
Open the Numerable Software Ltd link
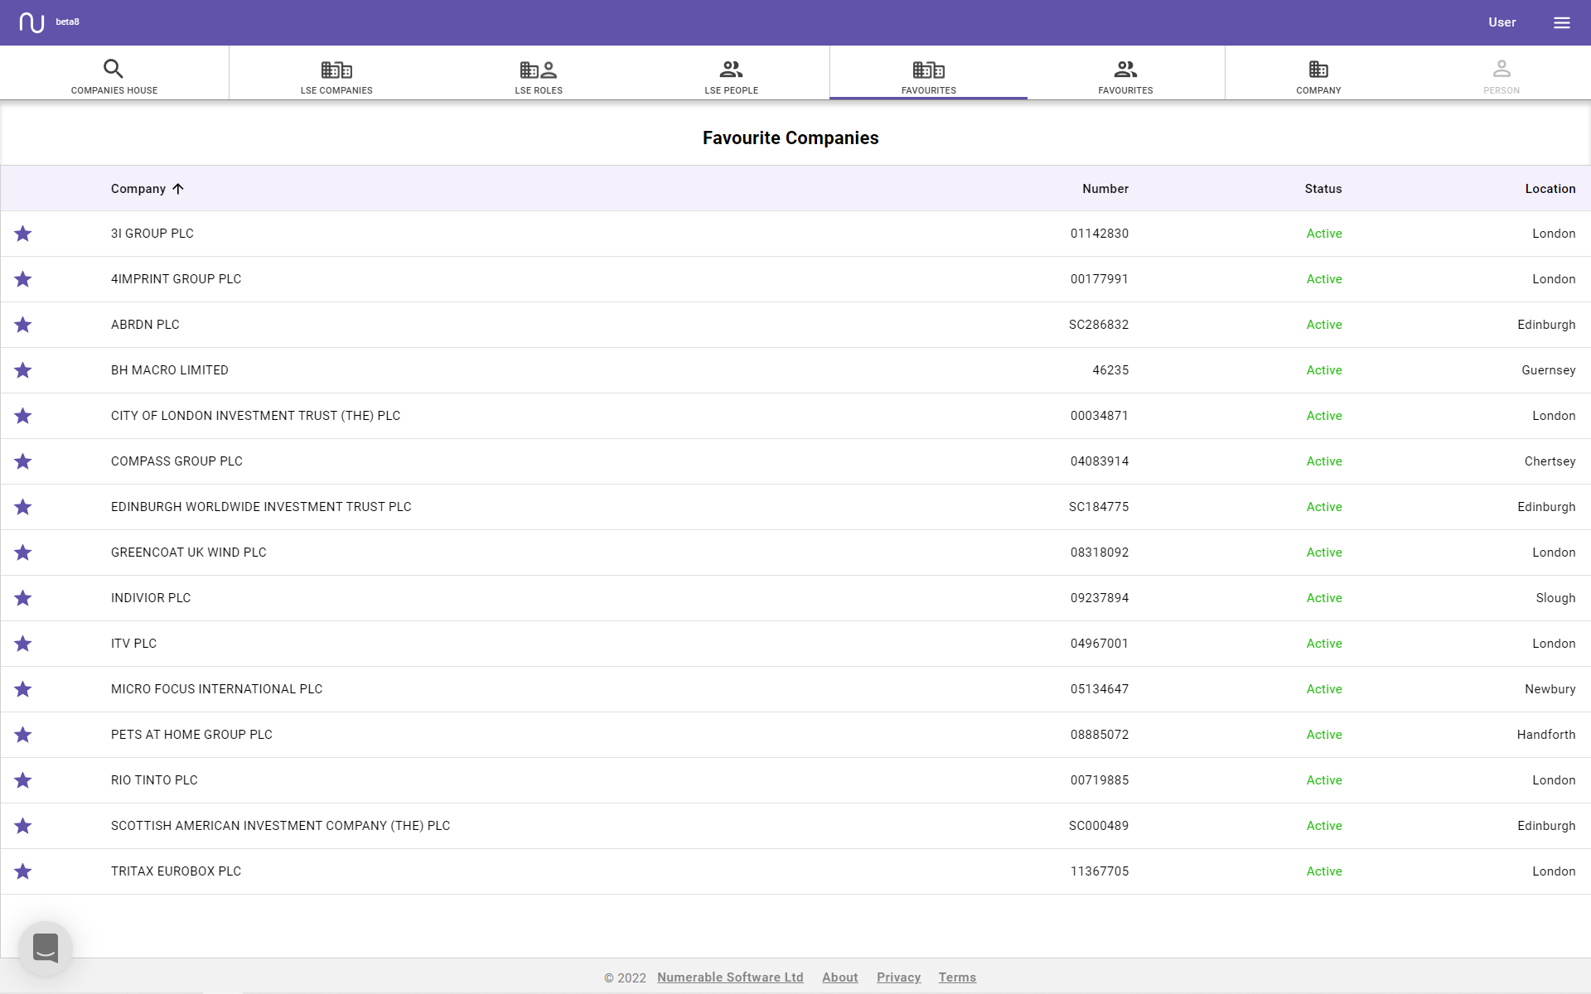(730, 977)
